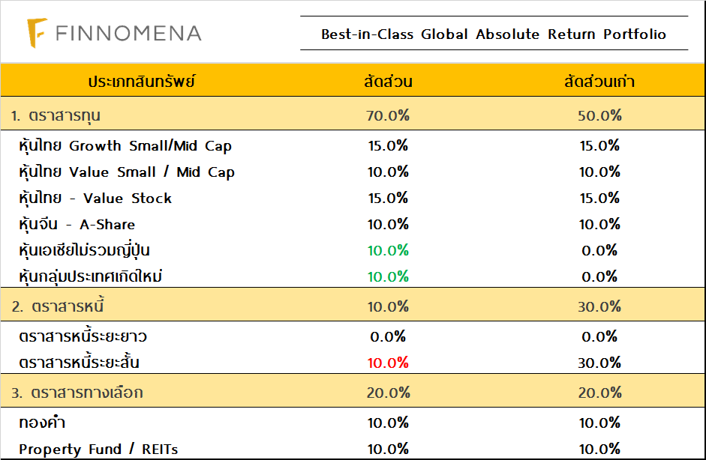The image size is (706, 460).
Task: Click the ประเภทสินทรัพย์ column header
Action: tap(142, 82)
